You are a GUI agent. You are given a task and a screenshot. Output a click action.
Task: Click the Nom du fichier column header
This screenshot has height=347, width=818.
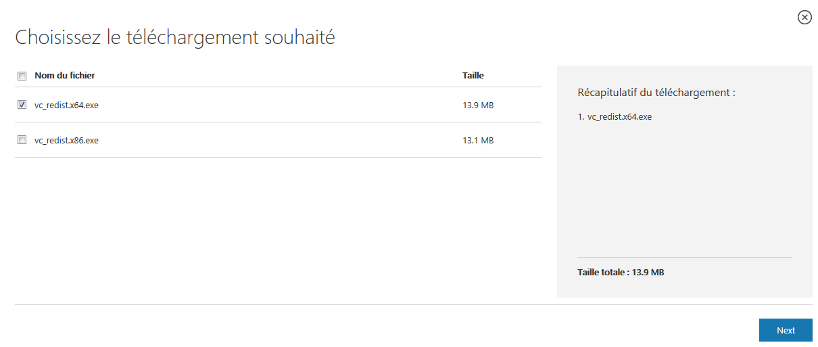(65, 76)
